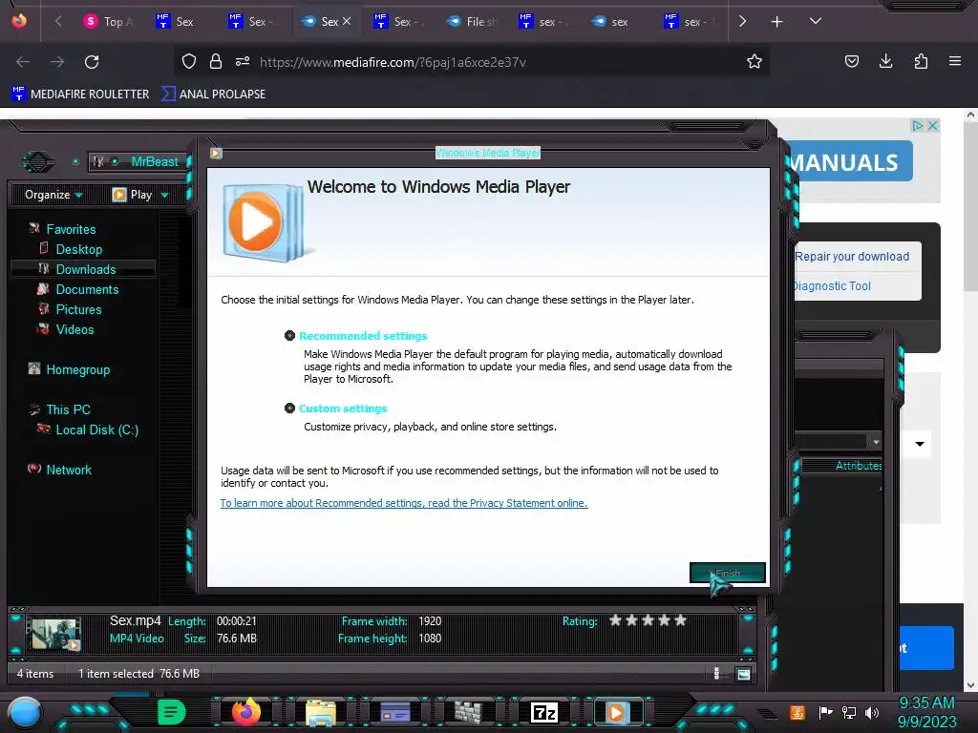This screenshot has height=733, width=978.
Task: Select Favorites in Explorer navigation pane
Action: 71,229
